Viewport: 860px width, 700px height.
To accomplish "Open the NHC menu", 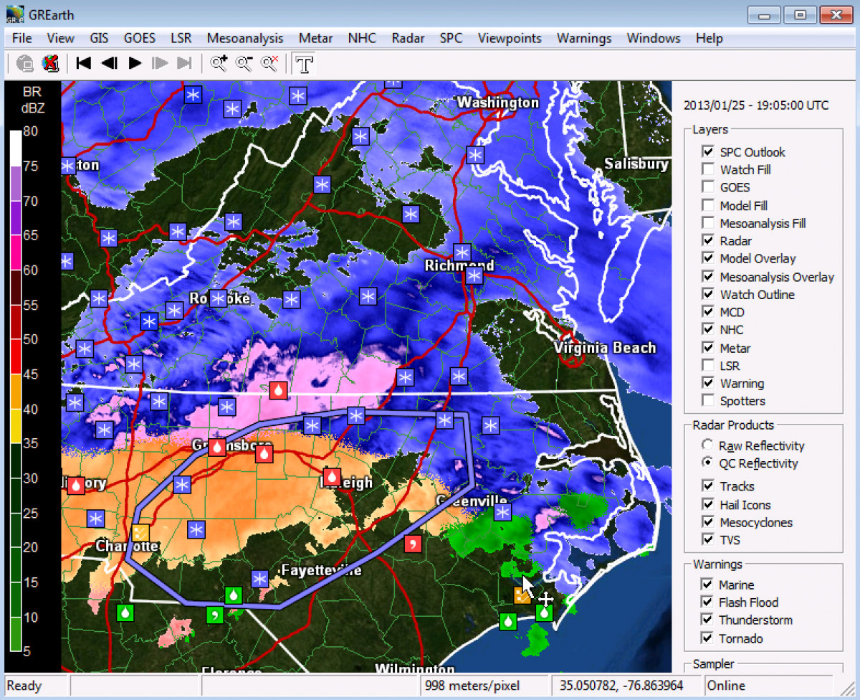I will click(x=362, y=38).
